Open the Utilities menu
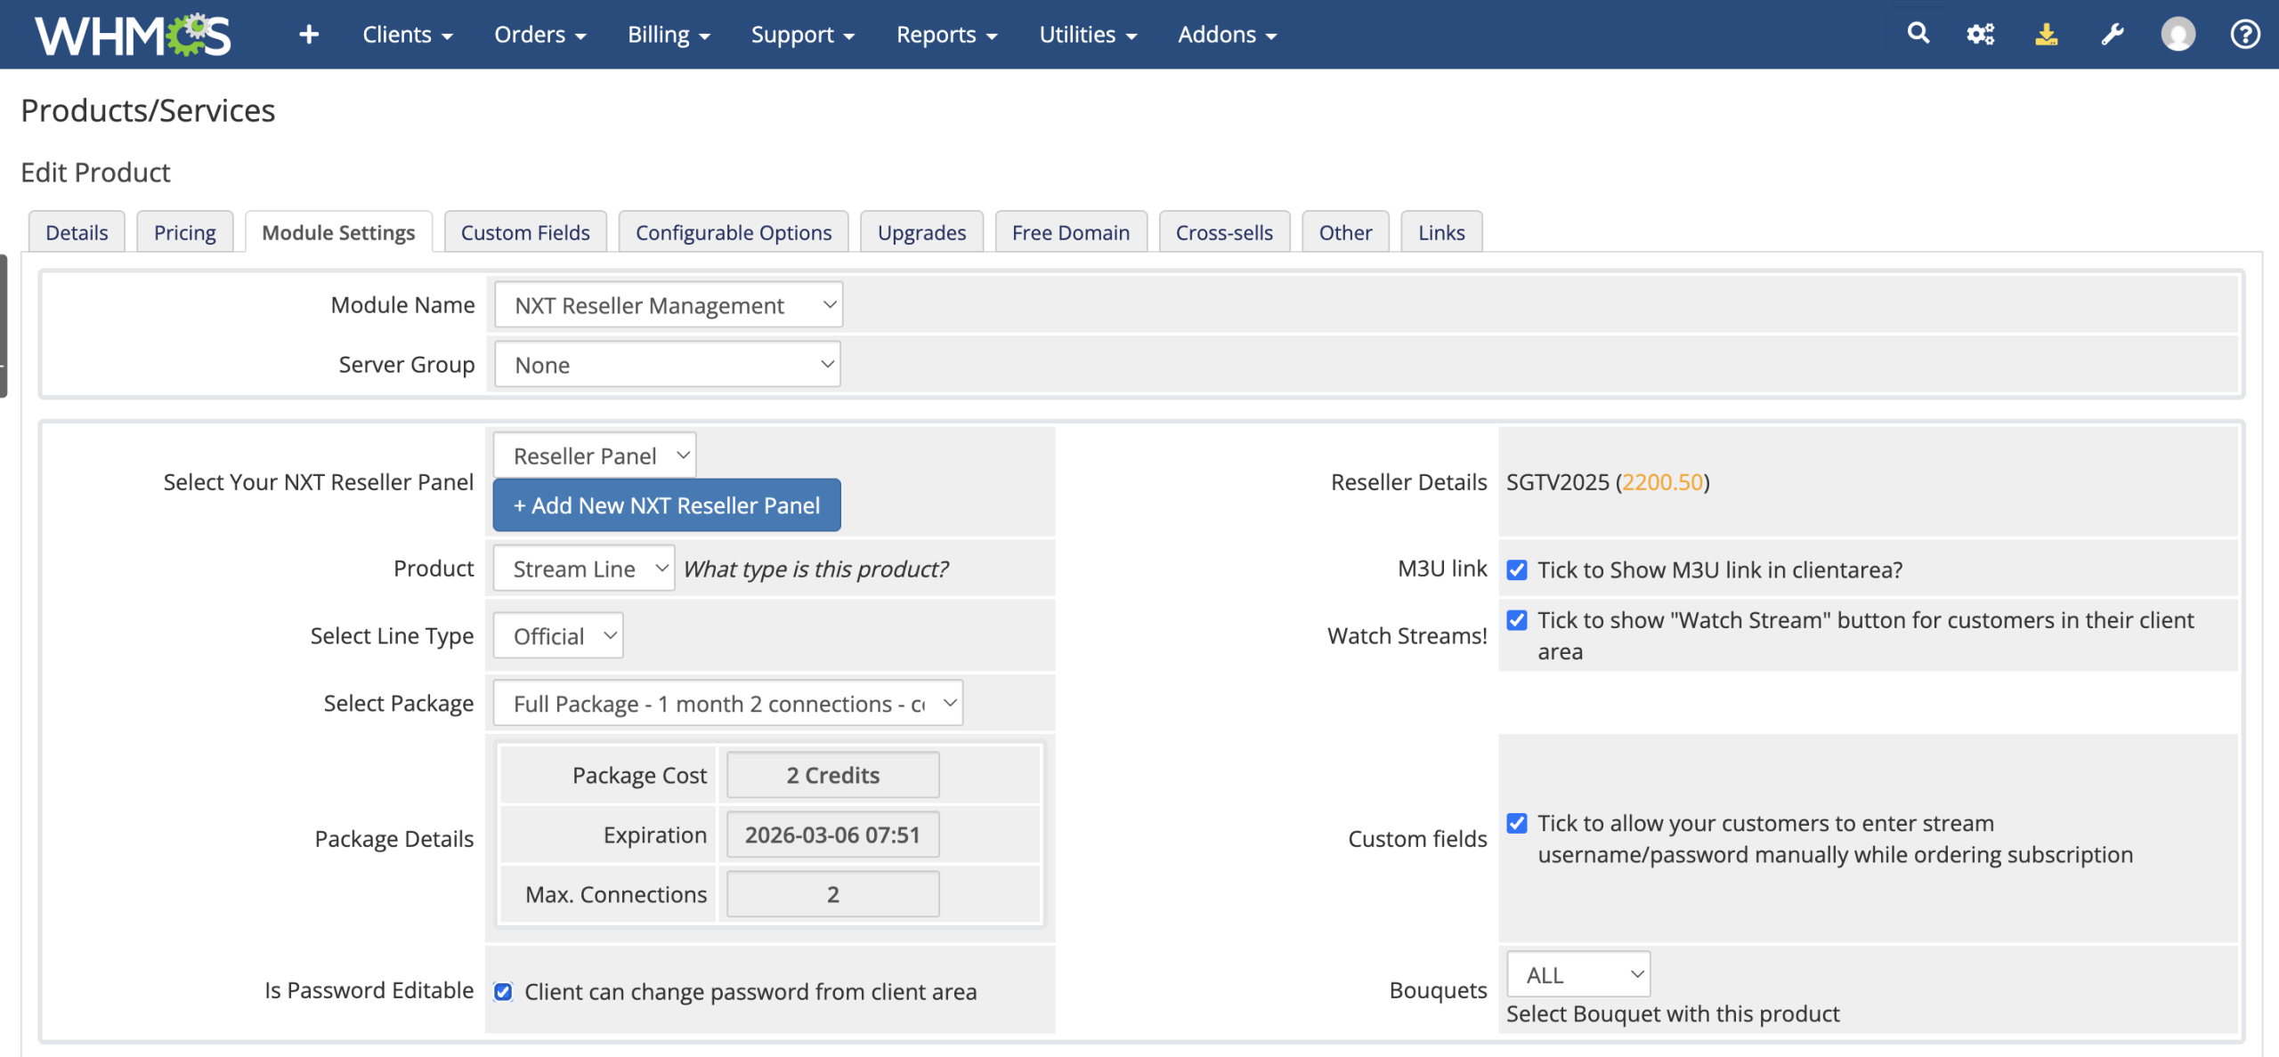This screenshot has height=1057, width=2279. 1088,35
